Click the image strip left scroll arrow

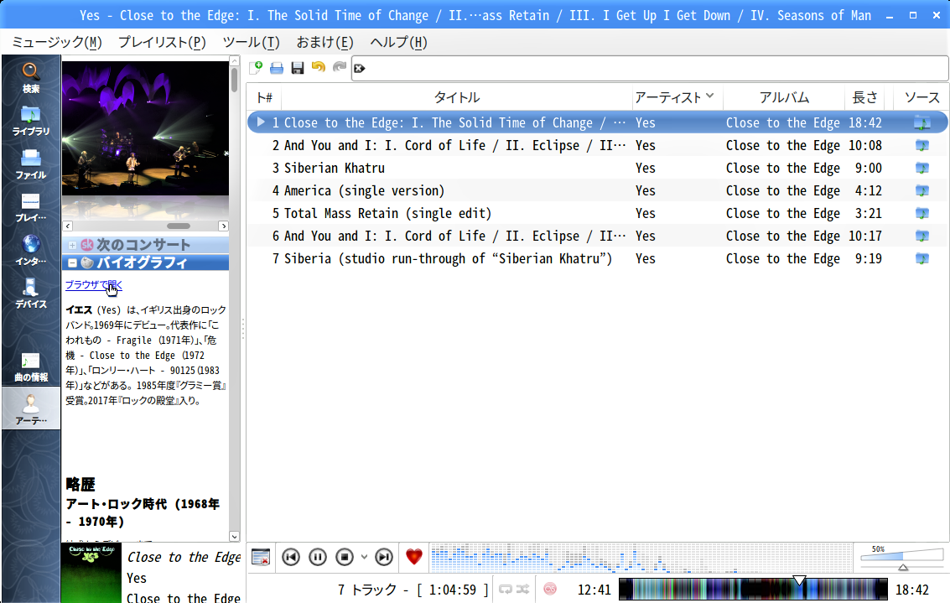(68, 226)
